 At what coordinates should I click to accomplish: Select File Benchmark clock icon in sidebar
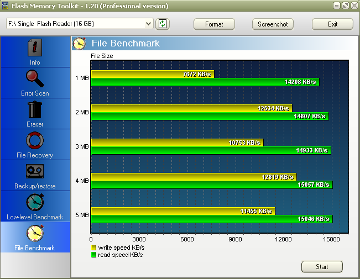[x=35, y=233]
